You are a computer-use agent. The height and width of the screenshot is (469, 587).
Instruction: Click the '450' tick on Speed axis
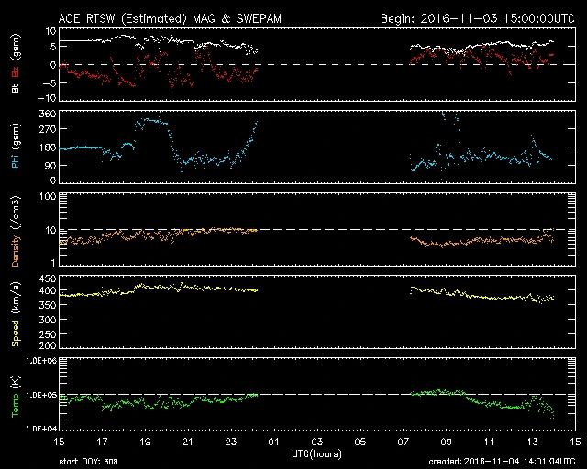tap(48, 279)
